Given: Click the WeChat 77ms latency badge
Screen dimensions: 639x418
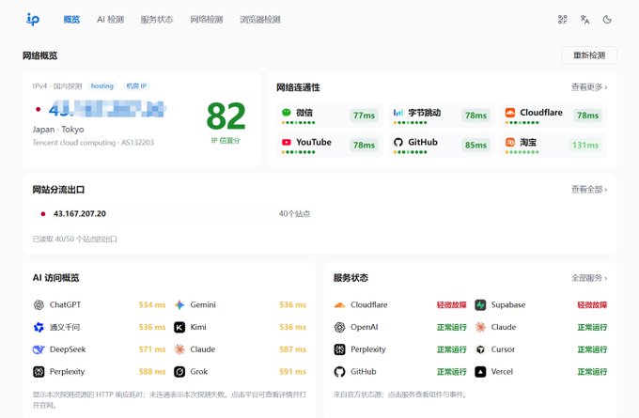Looking at the screenshot, I should [364, 116].
